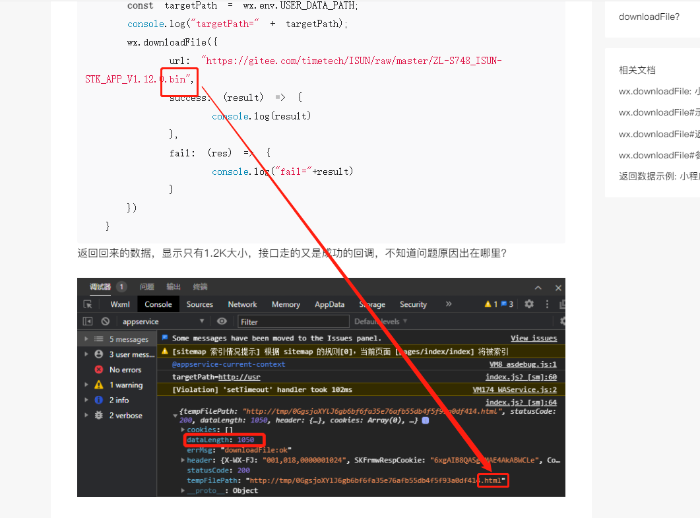Show more devtools tabs with » chevron
Image resolution: width=700 pixels, height=518 pixels.
point(448,304)
